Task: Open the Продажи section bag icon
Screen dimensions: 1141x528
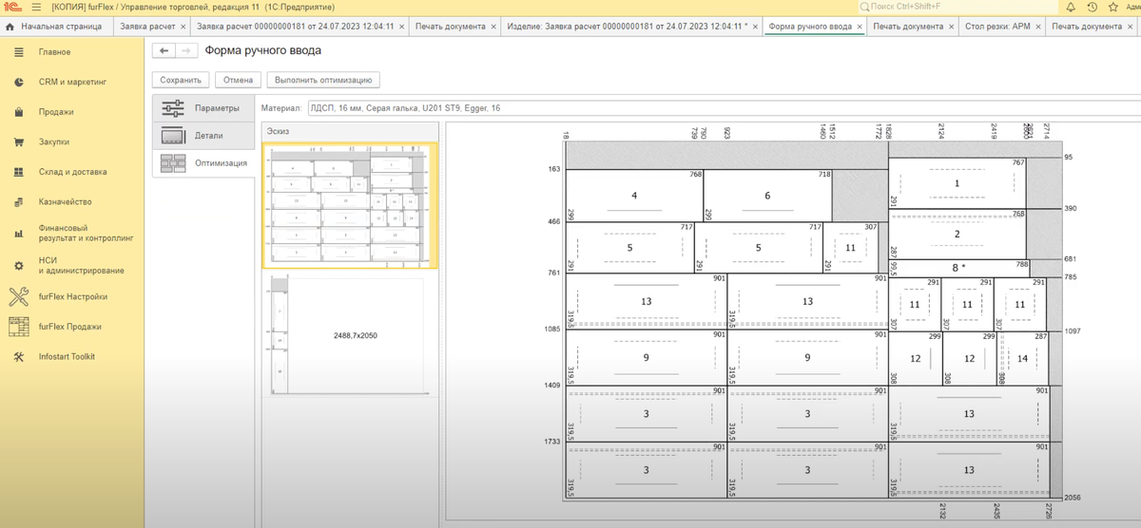Action: pos(19,112)
